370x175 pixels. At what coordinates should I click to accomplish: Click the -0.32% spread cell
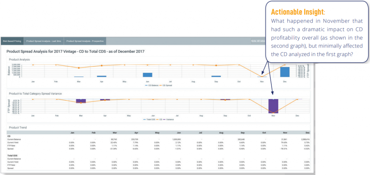pyautogui.click(x=307, y=149)
